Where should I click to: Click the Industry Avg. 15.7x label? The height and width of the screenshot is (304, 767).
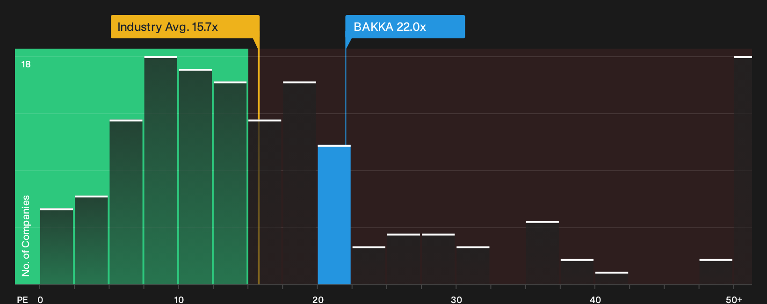185,27
